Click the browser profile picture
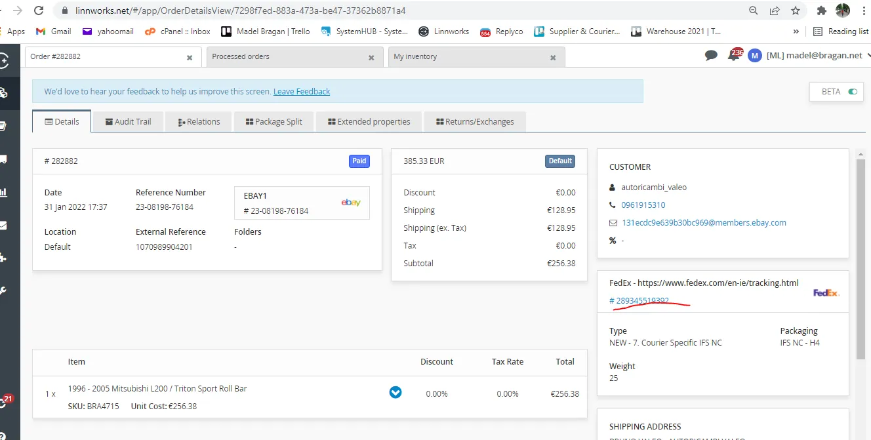 pyautogui.click(x=843, y=10)
